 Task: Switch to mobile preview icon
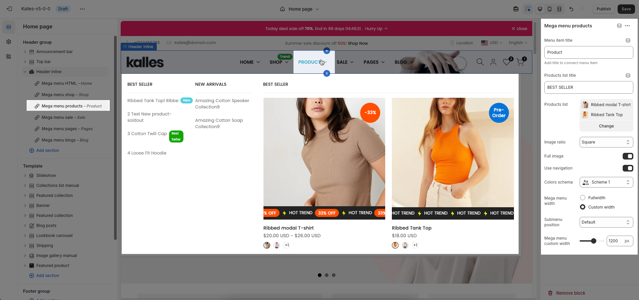550,9
